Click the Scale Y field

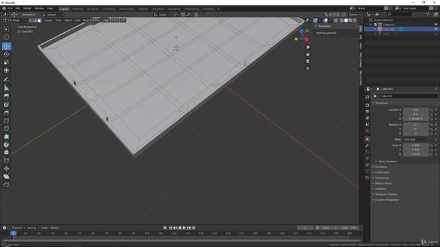pyautogui.click(x=416, y=150)
